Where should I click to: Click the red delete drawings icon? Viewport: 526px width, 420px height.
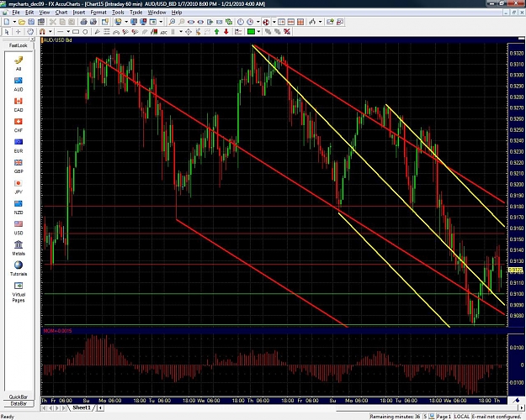[x=287, y=31]
